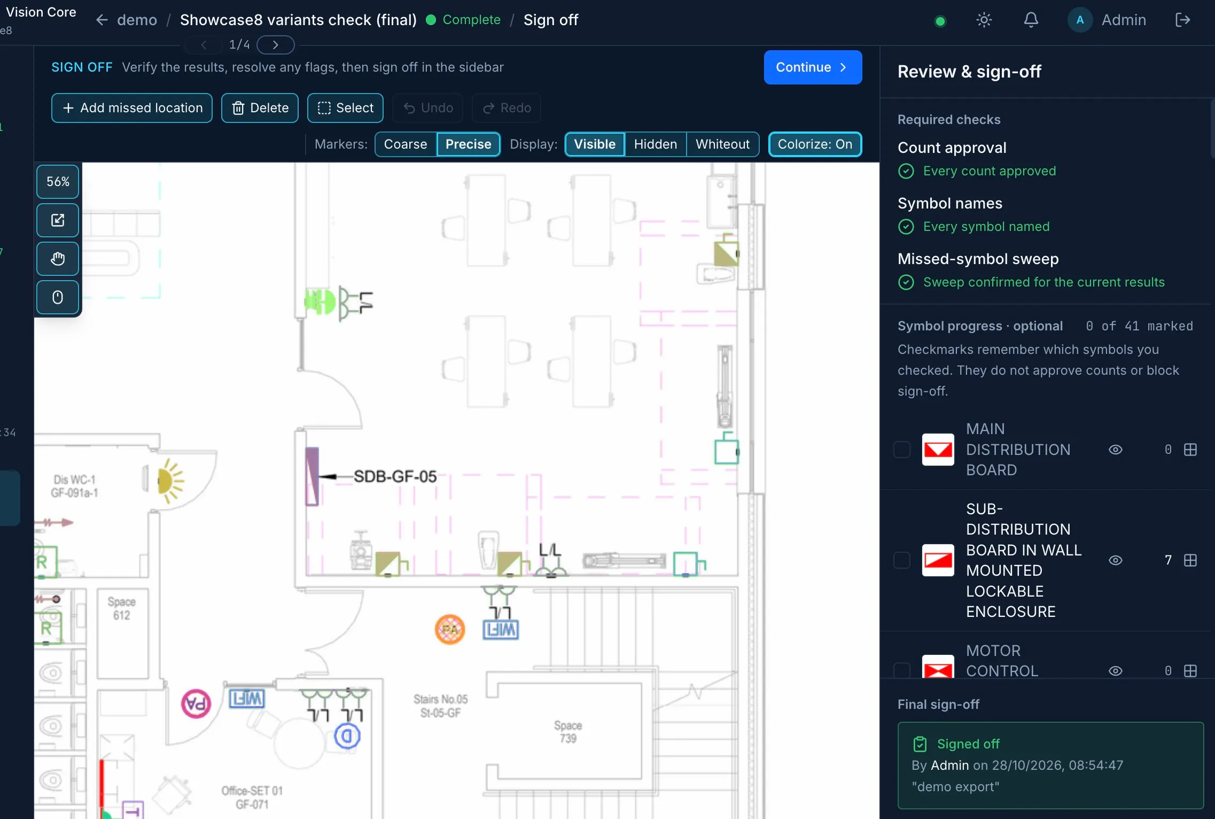
Task: Set display to Visible
Action: coord(595,144)
